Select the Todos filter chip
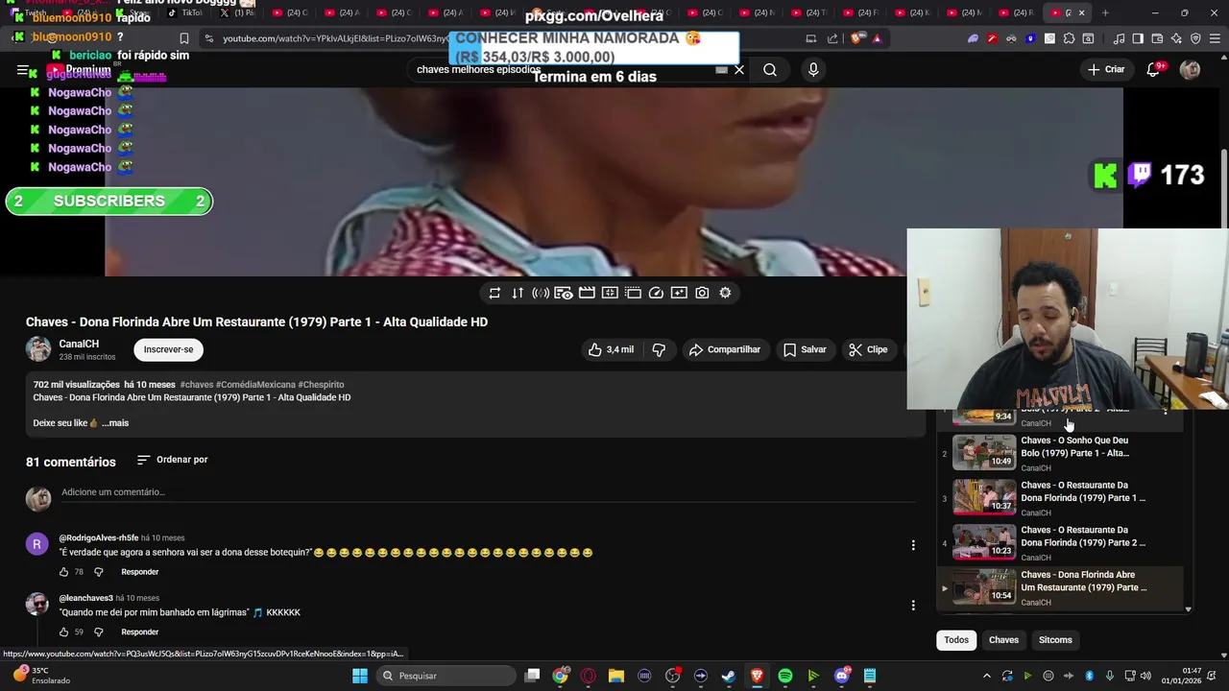 pos(956,640)
